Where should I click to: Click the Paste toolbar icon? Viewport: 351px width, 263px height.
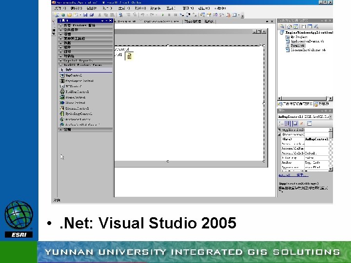pyautogui.click(x=113, y=15)
